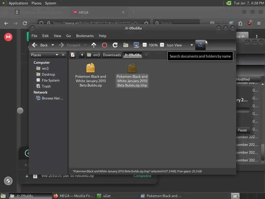265x199 pixels.
Task: Zoom out with the minus icon
Action: 144,45
